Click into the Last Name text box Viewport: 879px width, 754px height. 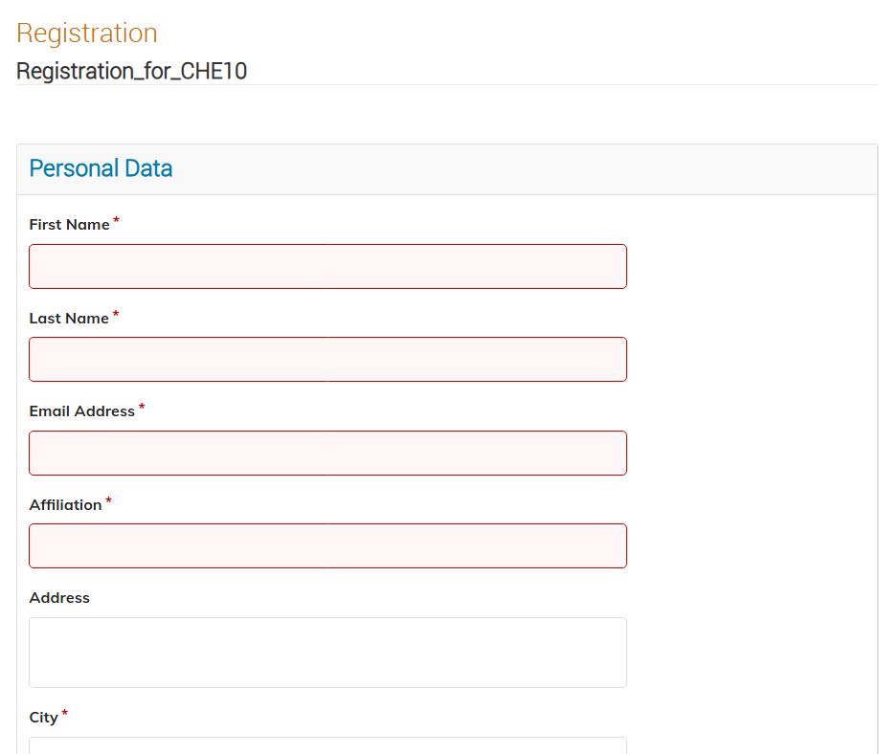pyautogui.click(x=327, y=360)
